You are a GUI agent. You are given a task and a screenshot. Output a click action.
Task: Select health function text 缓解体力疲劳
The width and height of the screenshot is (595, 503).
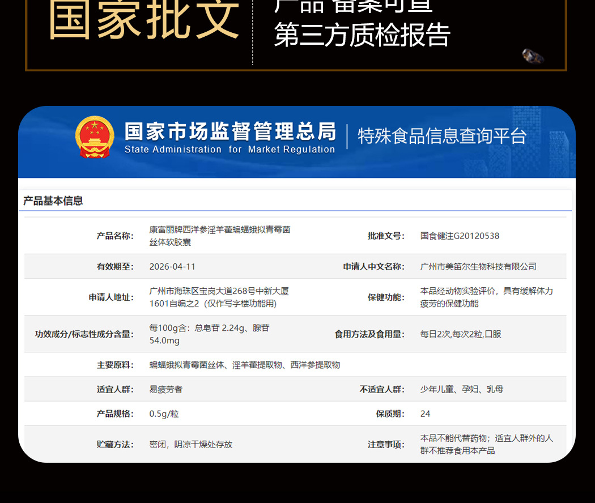tap(486, 297)
